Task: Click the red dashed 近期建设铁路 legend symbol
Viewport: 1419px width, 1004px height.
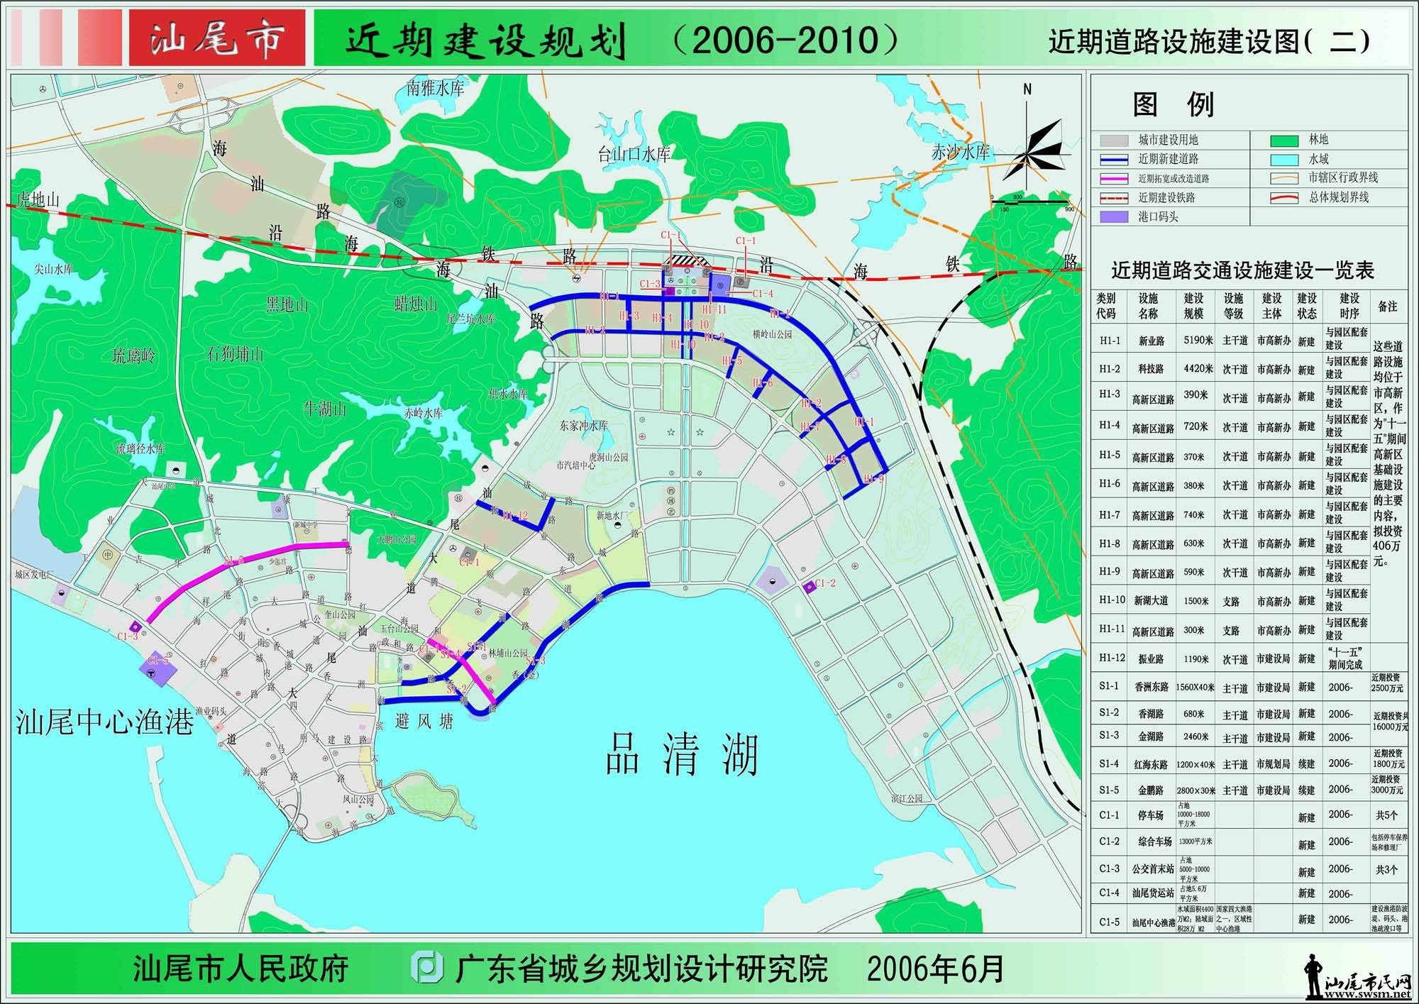Action: [x=1113, y=199]
